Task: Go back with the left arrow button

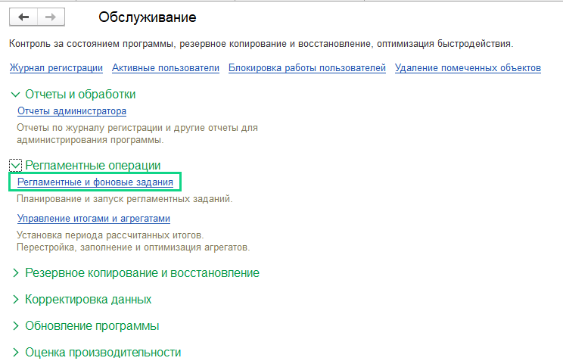Action: click(x=23, y=17)
